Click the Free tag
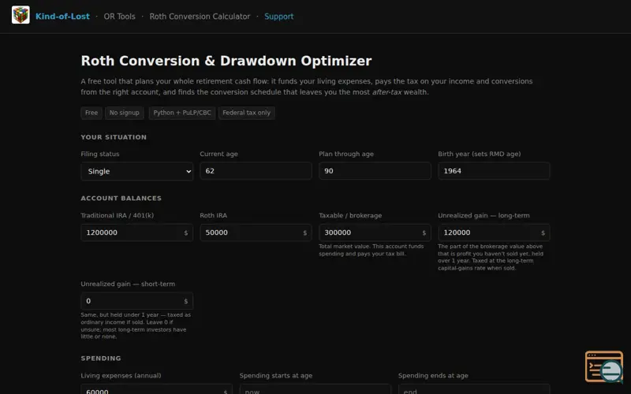This screenshot has width=631, height=394. (91, 113)
